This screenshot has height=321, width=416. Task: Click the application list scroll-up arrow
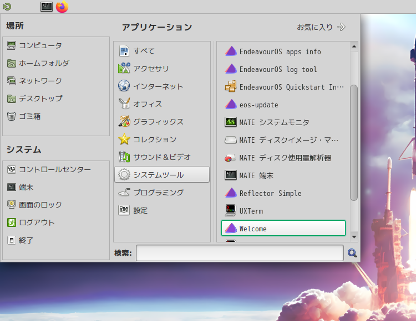tap(354, 46)
